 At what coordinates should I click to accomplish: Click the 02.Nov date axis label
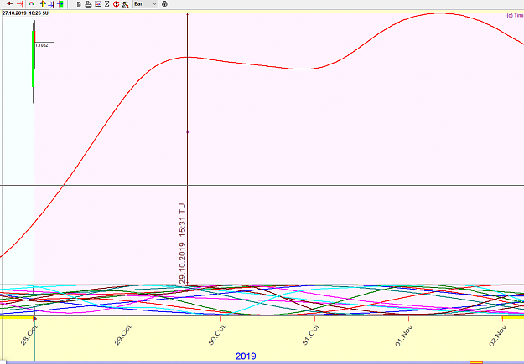click(498, 336)
